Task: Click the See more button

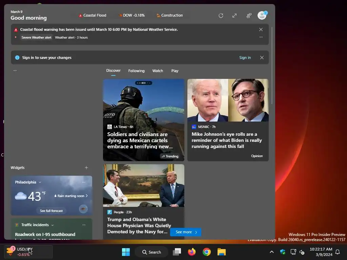Action: click(x=186, y=232)
